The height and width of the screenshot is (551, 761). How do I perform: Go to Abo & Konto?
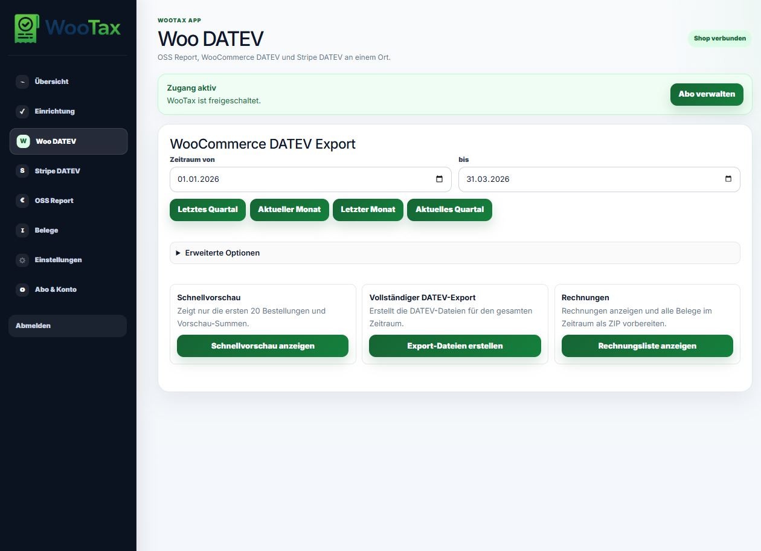click(68, 289)
